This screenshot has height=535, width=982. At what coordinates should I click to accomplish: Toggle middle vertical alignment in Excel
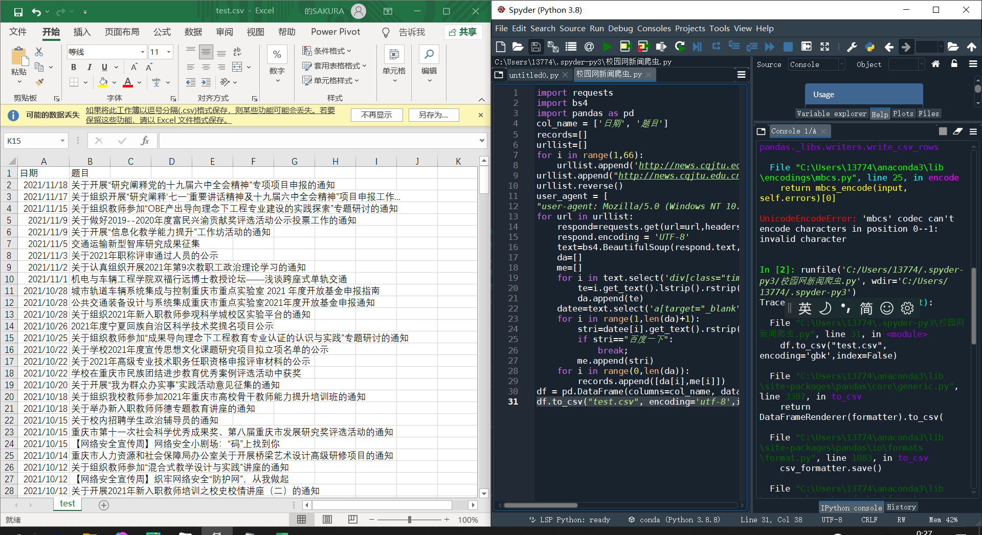(206, 52)
